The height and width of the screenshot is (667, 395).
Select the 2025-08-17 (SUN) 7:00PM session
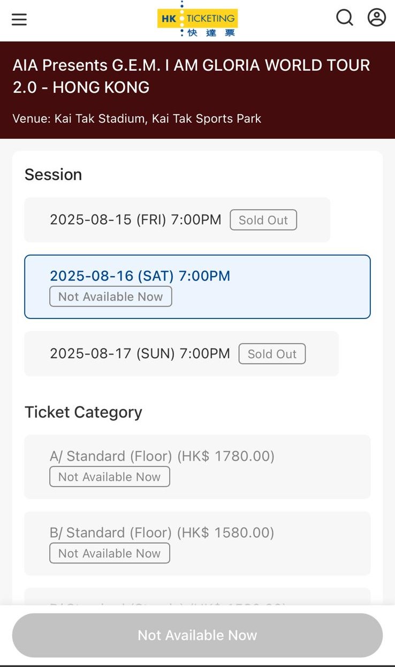tap(140, 354)
